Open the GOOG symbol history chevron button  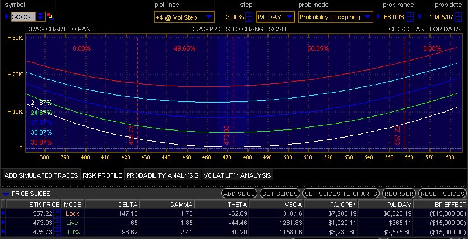click(x=40, y=17)
